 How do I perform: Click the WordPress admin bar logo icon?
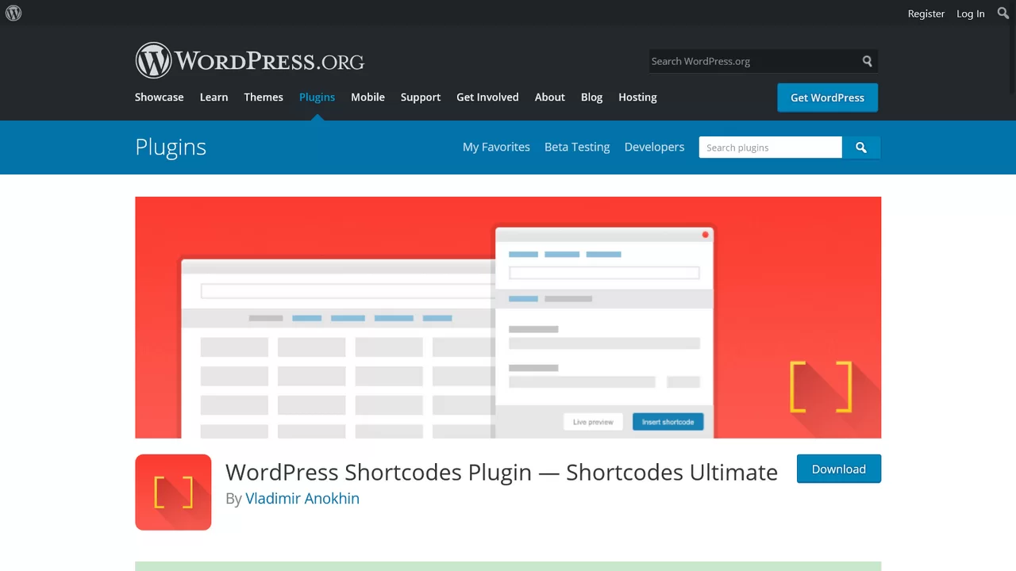(13, 13)
